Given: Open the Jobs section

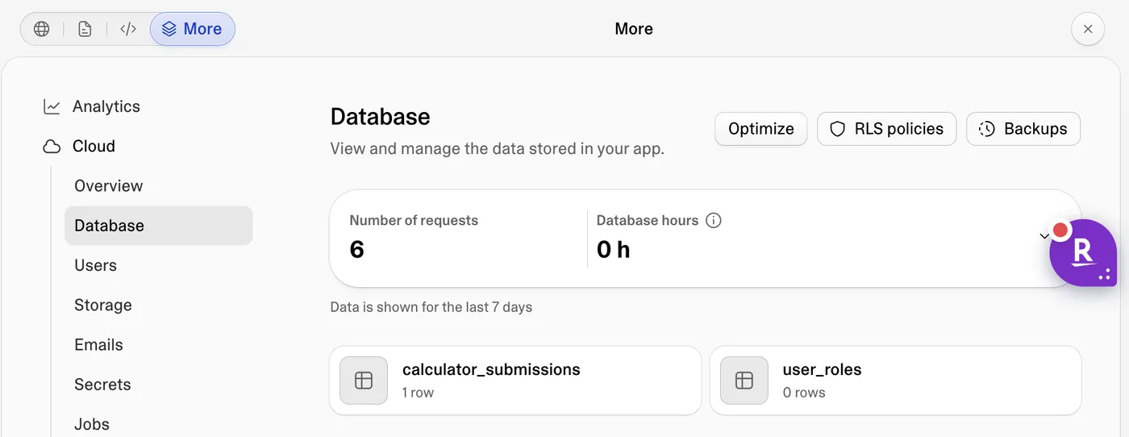Looking at the screenshot, I should pyautogui.click(x=92, y=424).
